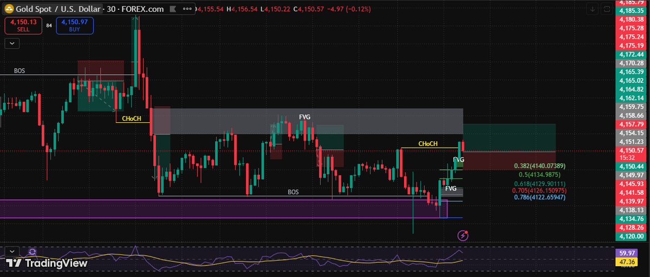
Task: Click the spread value 84
Action: pyautogui.click(x=49, y=25)
